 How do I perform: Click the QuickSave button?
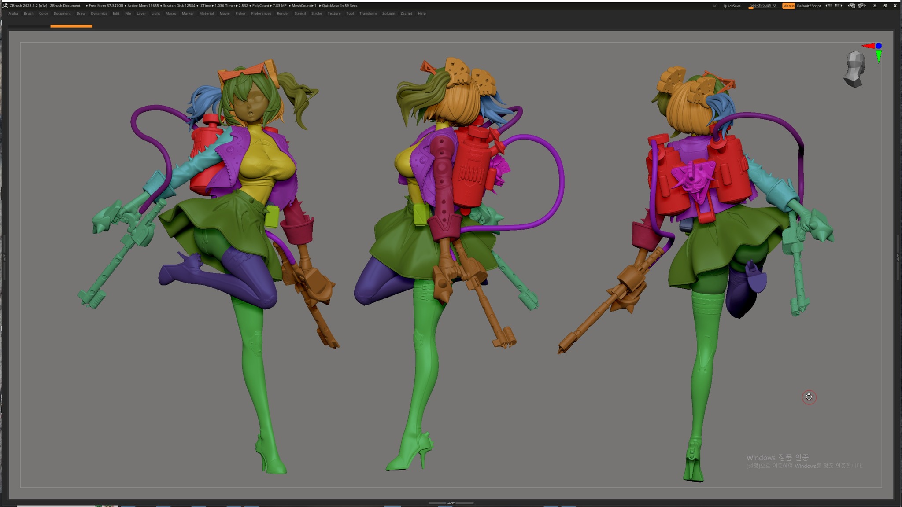point(732,6)
